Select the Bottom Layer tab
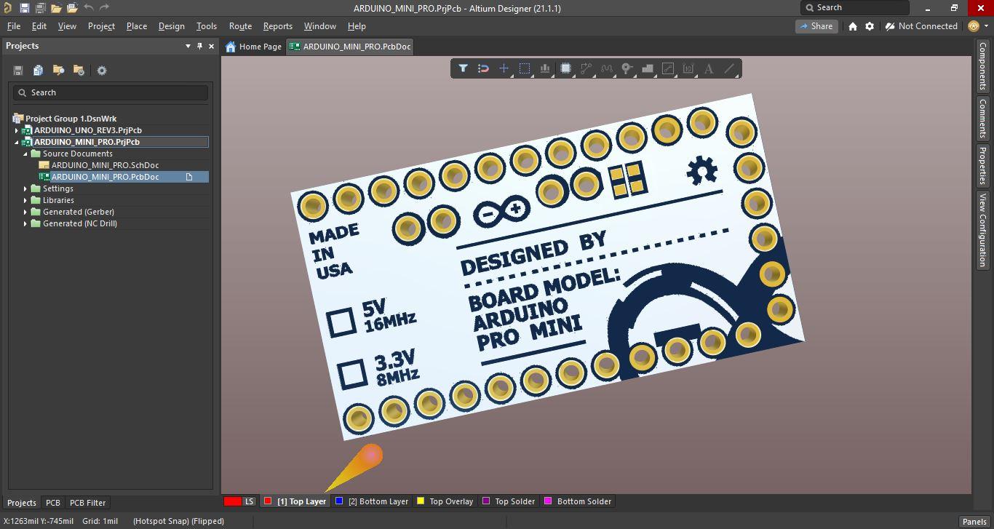 [x=373, y=501]
